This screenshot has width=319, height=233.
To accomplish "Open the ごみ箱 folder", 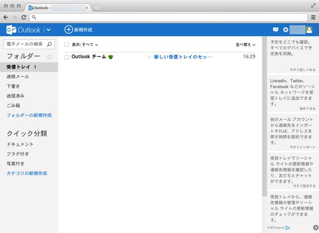I will [x=13, y=105].
